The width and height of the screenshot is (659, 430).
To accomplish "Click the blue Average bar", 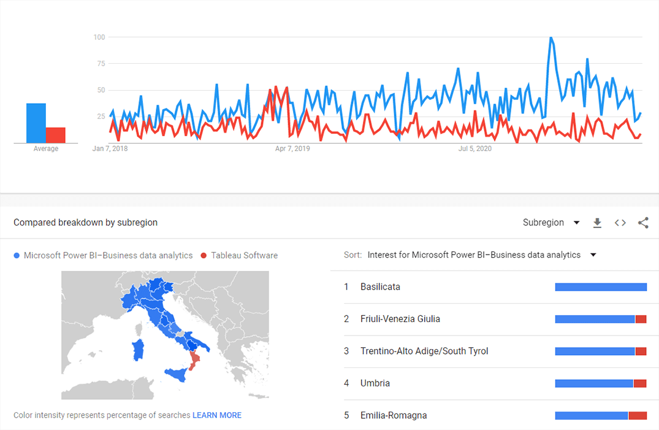I will [36, 123].
